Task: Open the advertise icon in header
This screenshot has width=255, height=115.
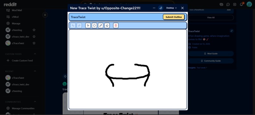Action: [x=221, y=4]
